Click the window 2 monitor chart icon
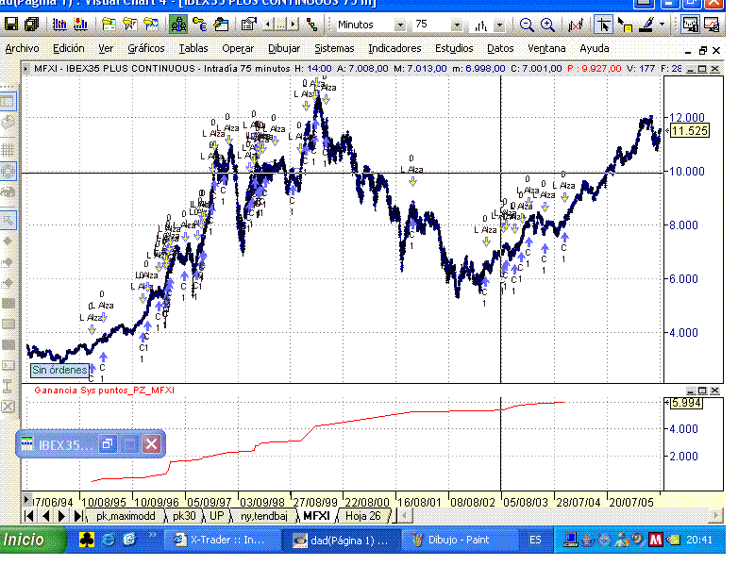 (712, 25)
